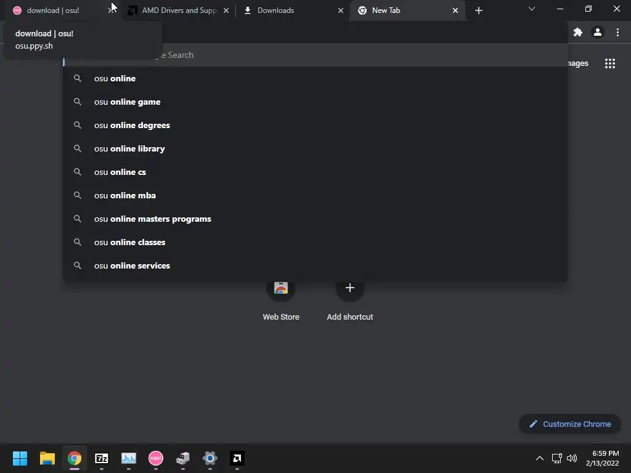Select the 'osu online cs' suggestion
The height and width of the screenshot is (473, 631).
(315, 172)
